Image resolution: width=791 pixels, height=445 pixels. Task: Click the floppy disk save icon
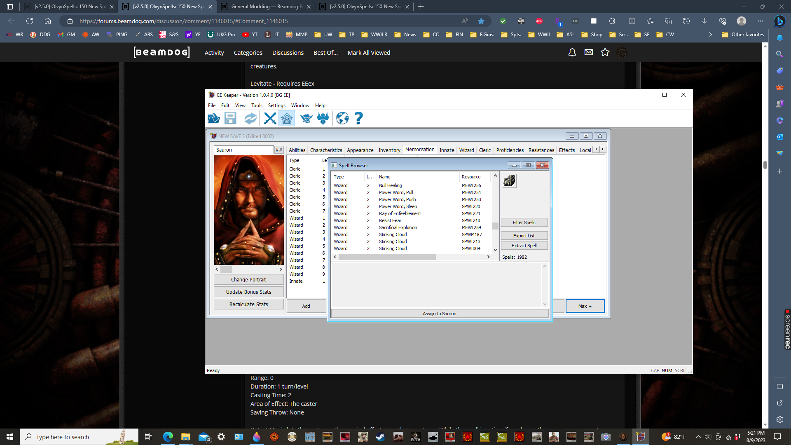(x=230, y=118)
